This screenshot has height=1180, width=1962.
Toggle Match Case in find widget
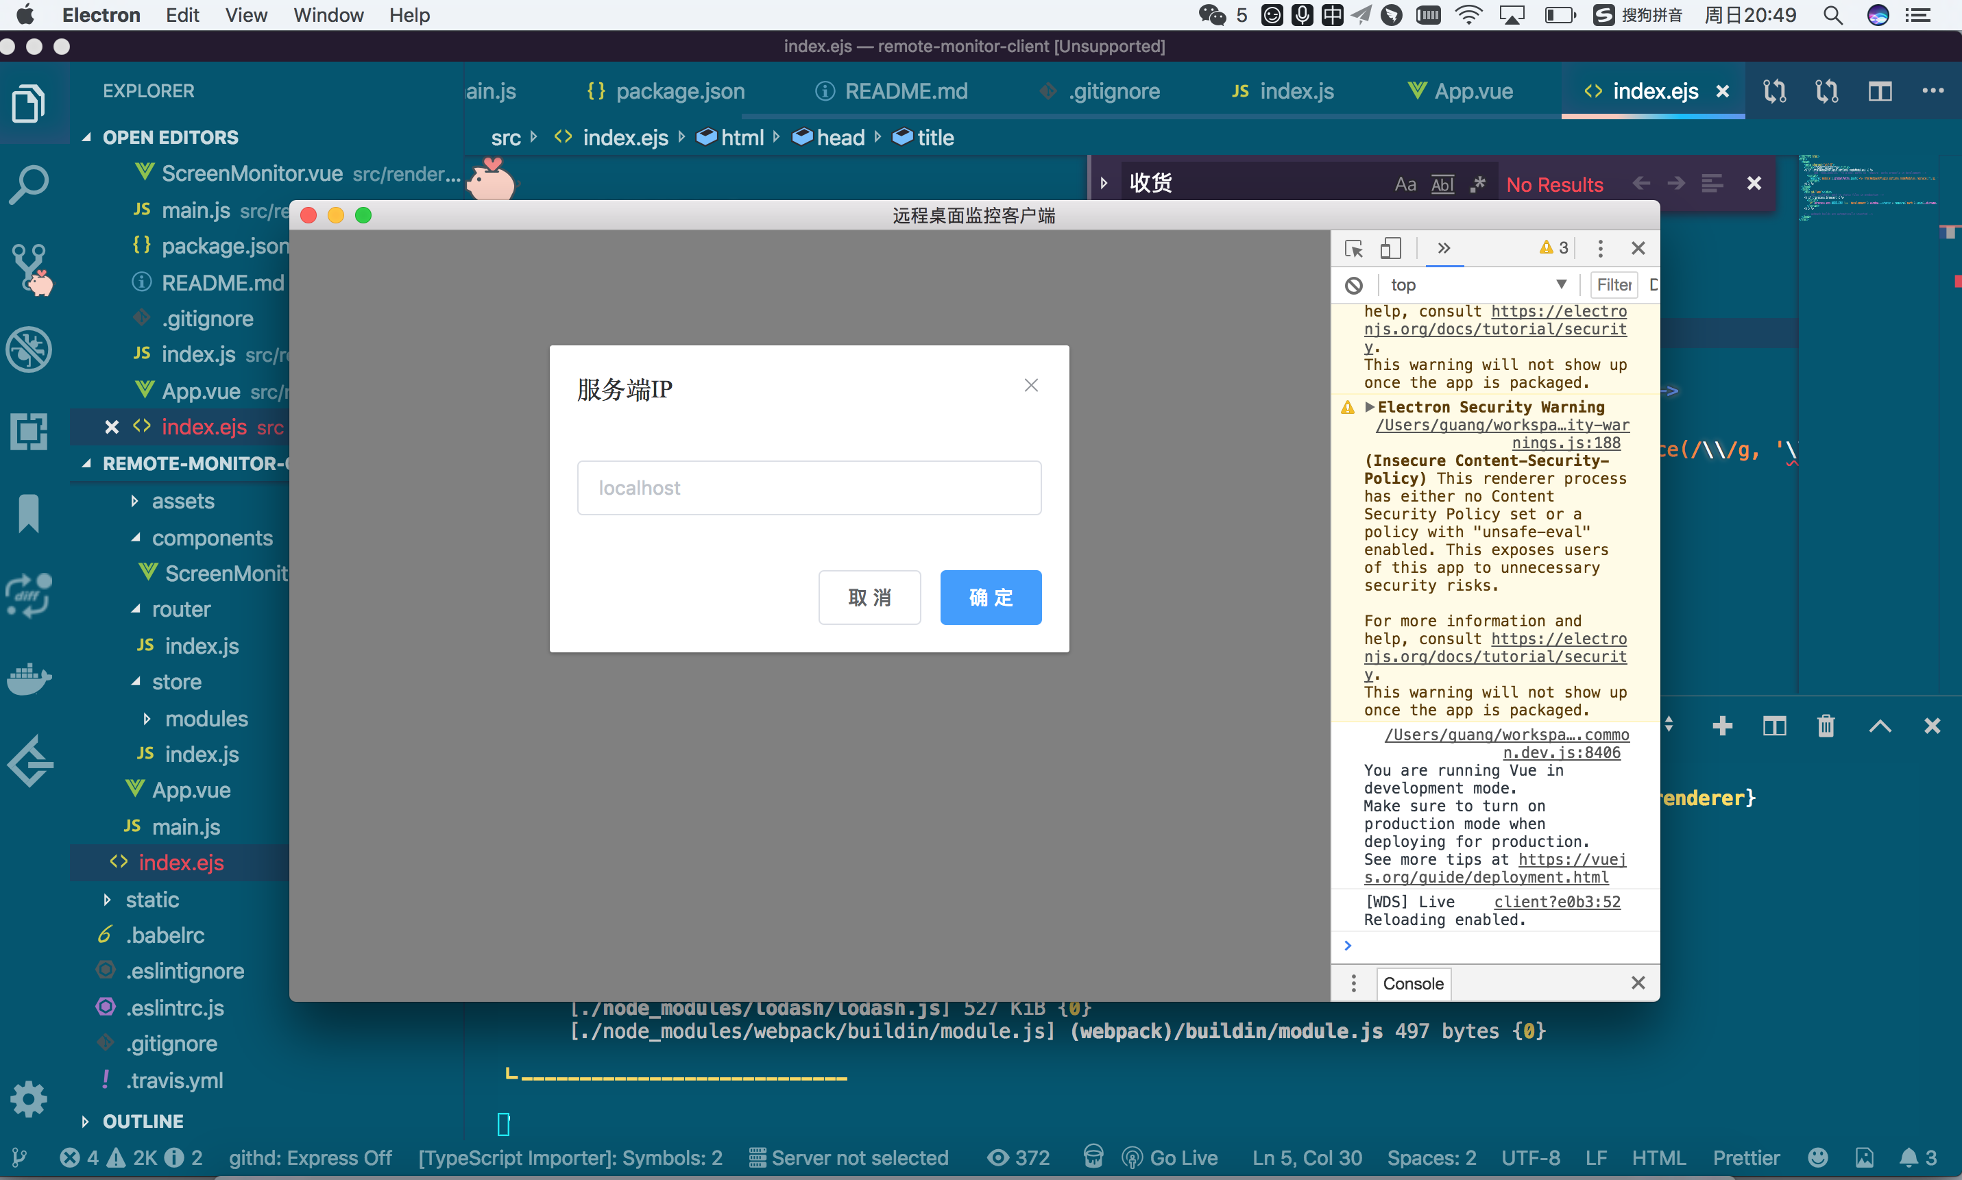coord(1405,184)
